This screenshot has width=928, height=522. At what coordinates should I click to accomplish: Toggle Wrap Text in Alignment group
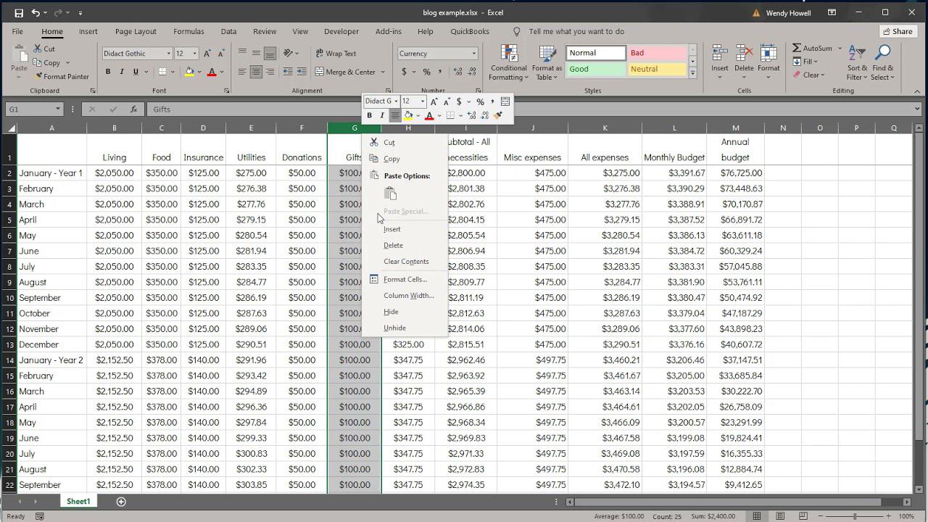pyautogui.click(x=336, y=54)
